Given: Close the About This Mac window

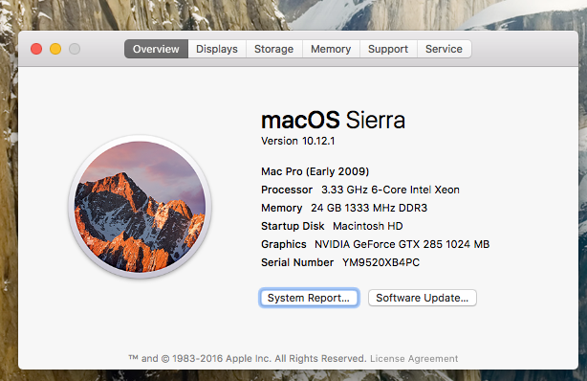Looking at the screenshot, I should 36,49.
